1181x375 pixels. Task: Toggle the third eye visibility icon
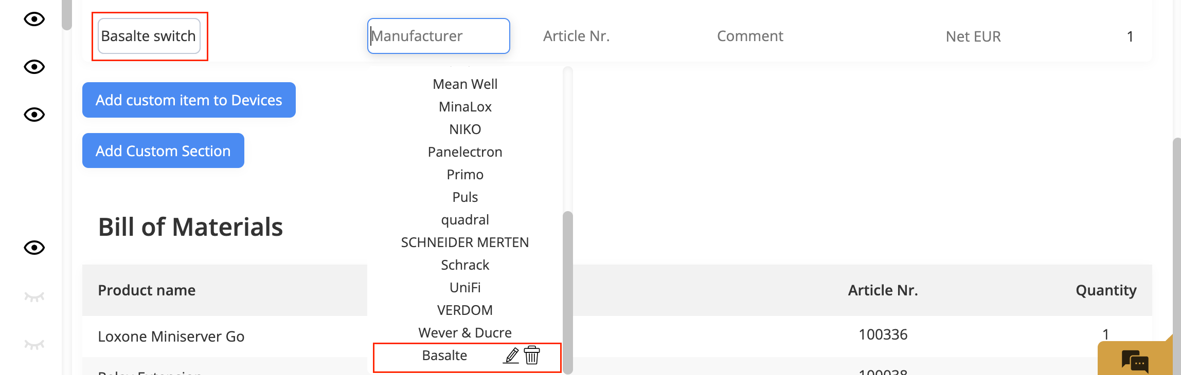pyautogui.click(x=34, y=115)
